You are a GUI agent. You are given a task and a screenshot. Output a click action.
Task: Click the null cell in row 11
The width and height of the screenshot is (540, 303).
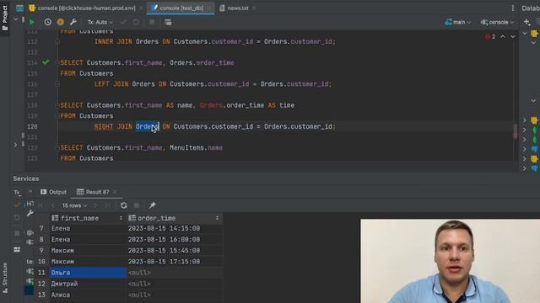tap(175, 273)
